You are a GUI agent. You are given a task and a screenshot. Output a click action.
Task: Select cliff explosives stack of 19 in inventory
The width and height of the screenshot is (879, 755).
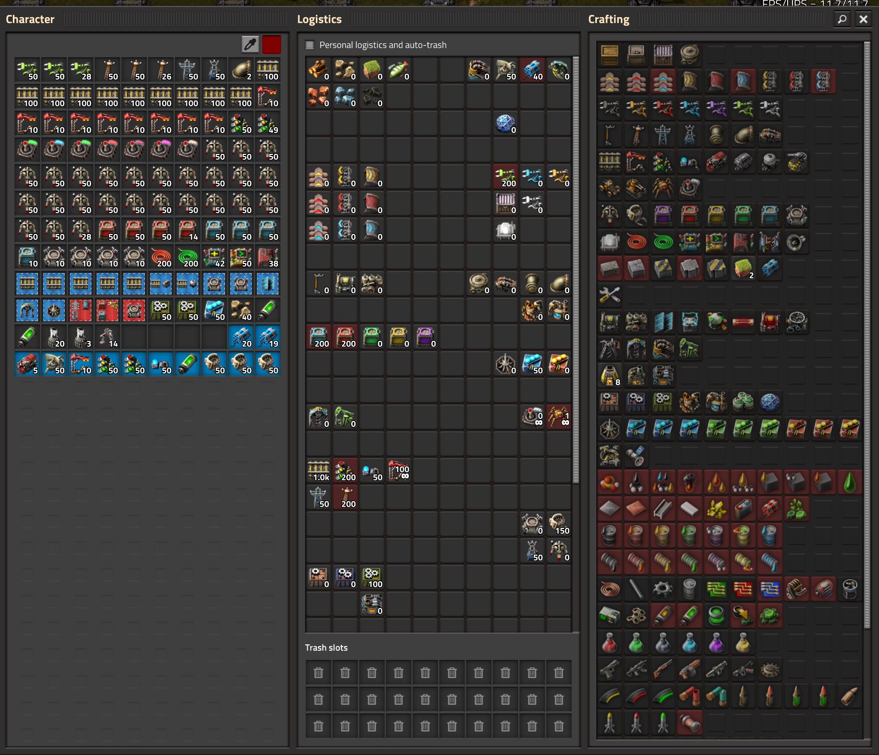click(268, 337)
